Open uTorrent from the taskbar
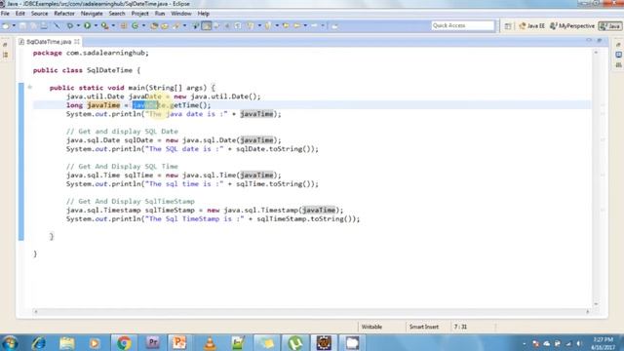 point(294,343)
